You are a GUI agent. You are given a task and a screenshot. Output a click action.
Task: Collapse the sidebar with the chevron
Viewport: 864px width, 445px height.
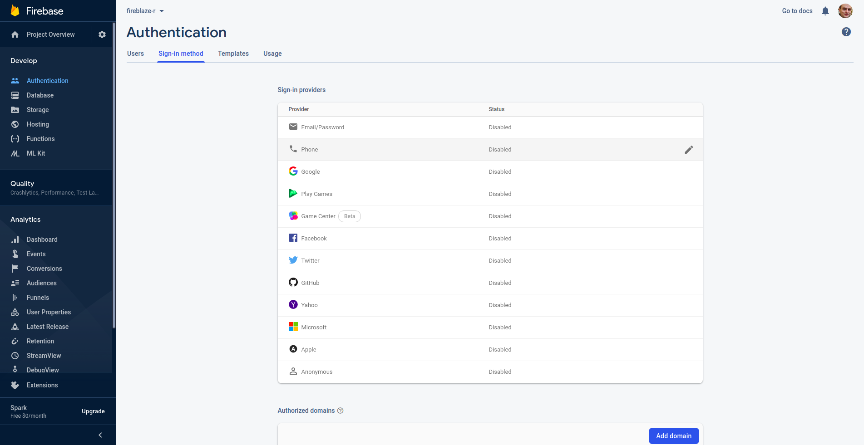[100, 435]
